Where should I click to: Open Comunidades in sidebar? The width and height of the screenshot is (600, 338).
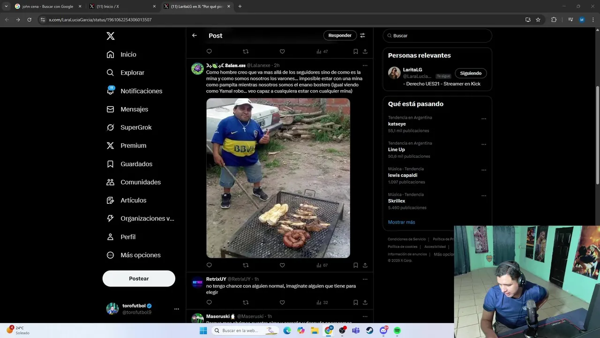(134, 182)
